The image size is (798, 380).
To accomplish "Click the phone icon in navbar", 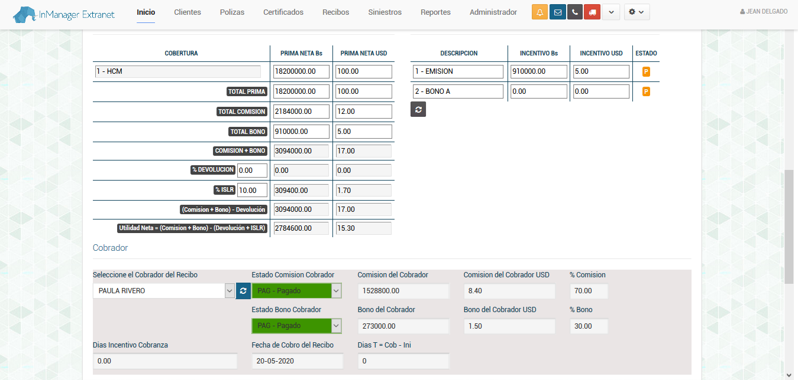I will coord(574,12).
